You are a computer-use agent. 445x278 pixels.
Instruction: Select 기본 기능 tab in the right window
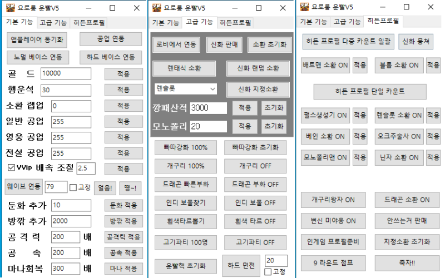(314, 22)
